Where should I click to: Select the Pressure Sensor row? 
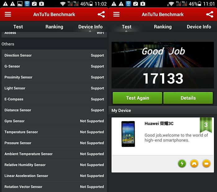click(x=54, y=143)
